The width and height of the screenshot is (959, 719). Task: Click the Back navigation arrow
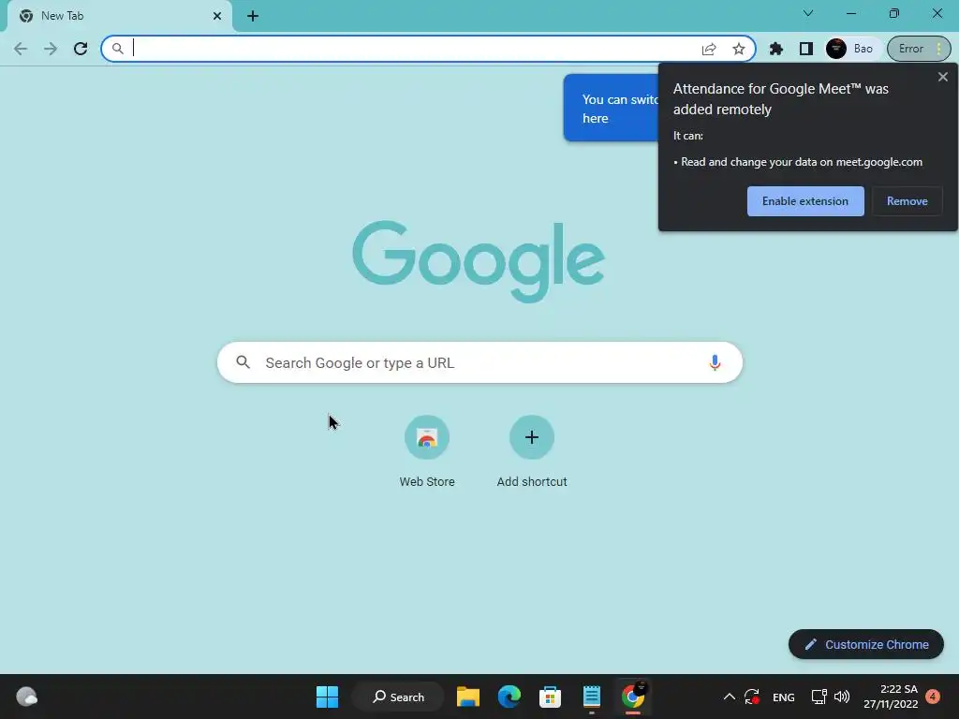(21, 49)
